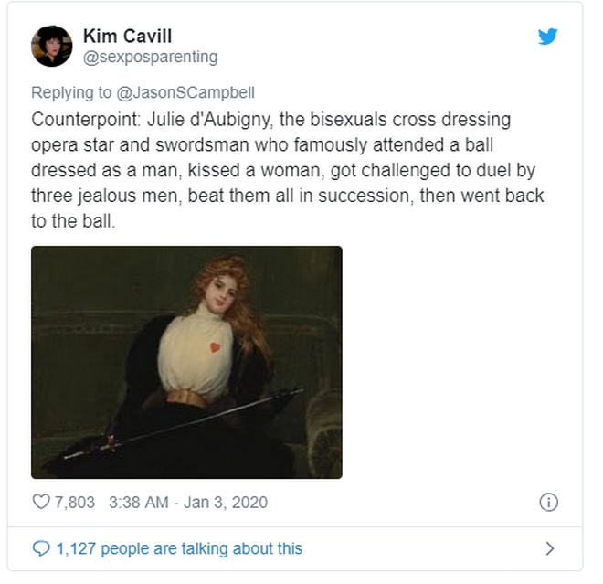Click the words "to the ball." in the tweet
This screenshot has width=603, height=584.
(x=73, y=221)
